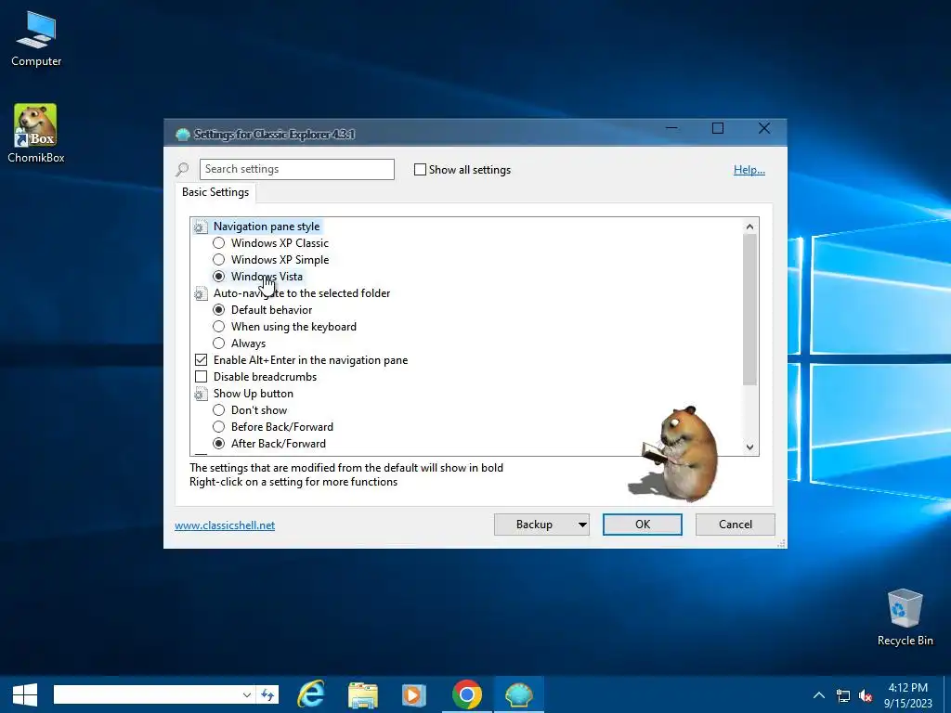The width and height of the screenshot is (951, 713).
Task: Open the Recycle Bin desktop icon
Action: [905, 617]
